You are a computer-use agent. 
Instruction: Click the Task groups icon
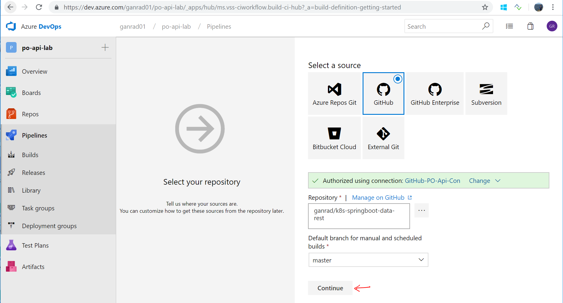(x=11, y=208)
